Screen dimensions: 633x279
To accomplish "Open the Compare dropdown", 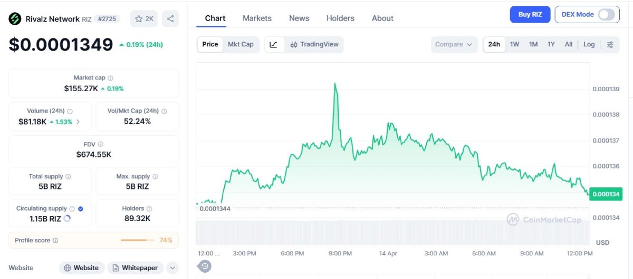I will (x=454, y=45).
